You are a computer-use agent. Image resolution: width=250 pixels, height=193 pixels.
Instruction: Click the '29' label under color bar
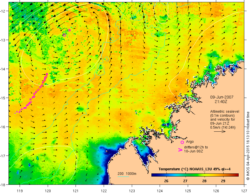click(x=223, y=181)
